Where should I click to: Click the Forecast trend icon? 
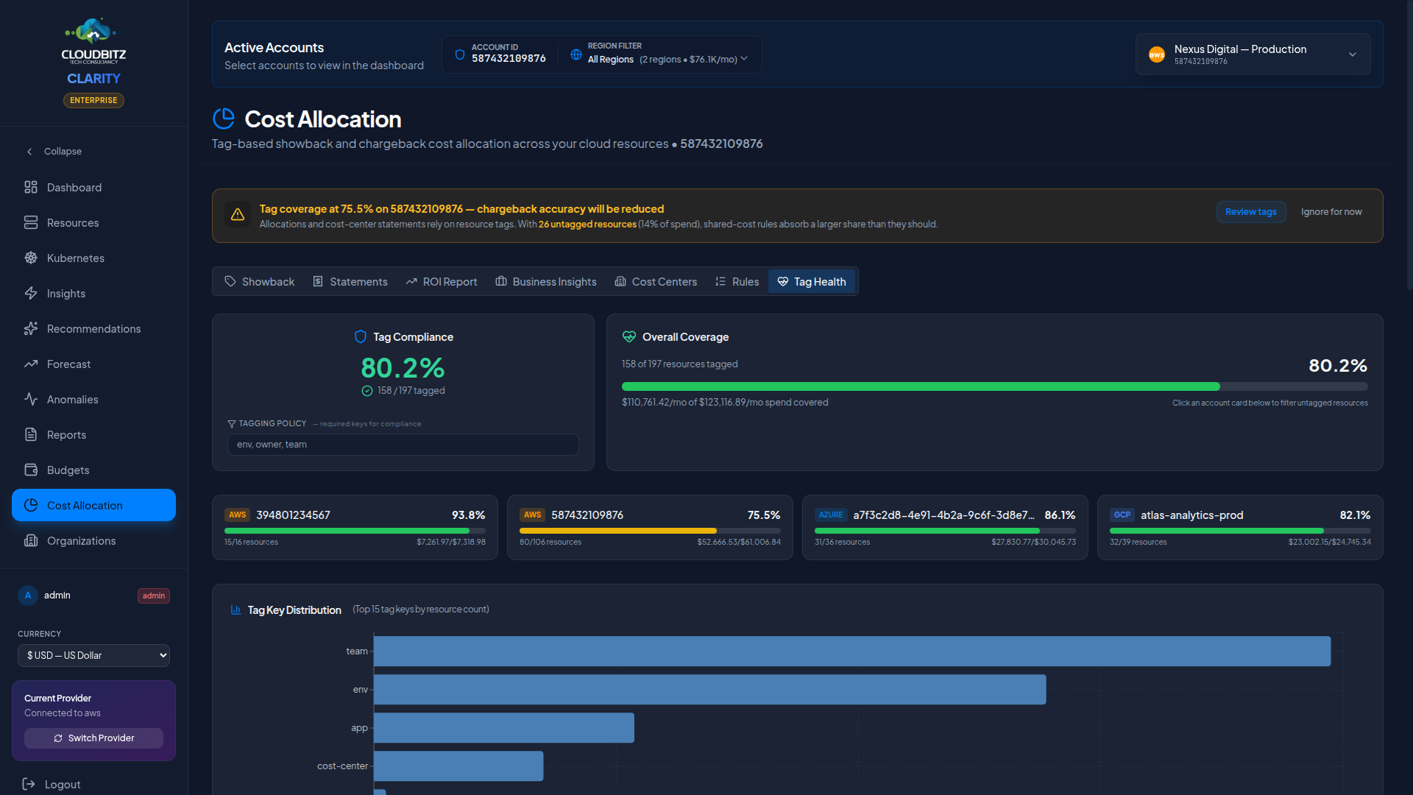pyautogui.click(x=31, y=364)
